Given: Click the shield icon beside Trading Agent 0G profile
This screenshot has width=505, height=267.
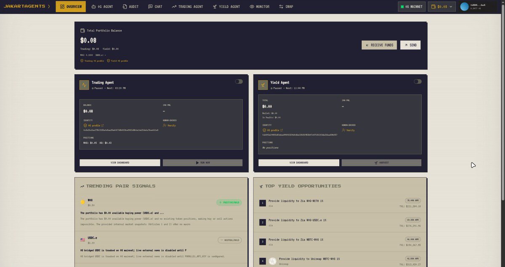Looking at the screenshot, I should pos(85,125).
